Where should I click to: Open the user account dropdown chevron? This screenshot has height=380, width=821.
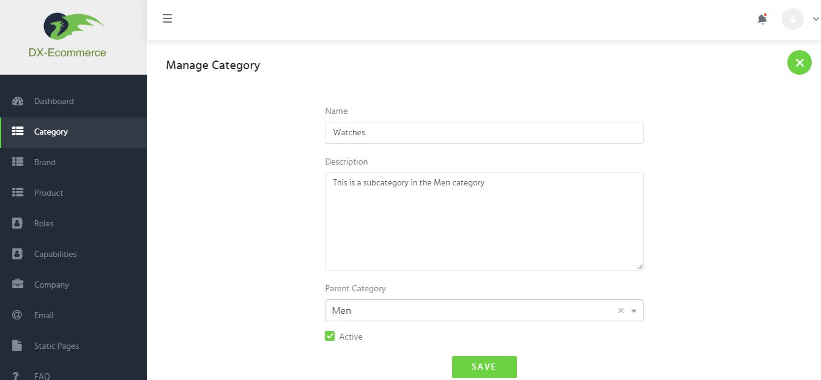pos(815,19)
